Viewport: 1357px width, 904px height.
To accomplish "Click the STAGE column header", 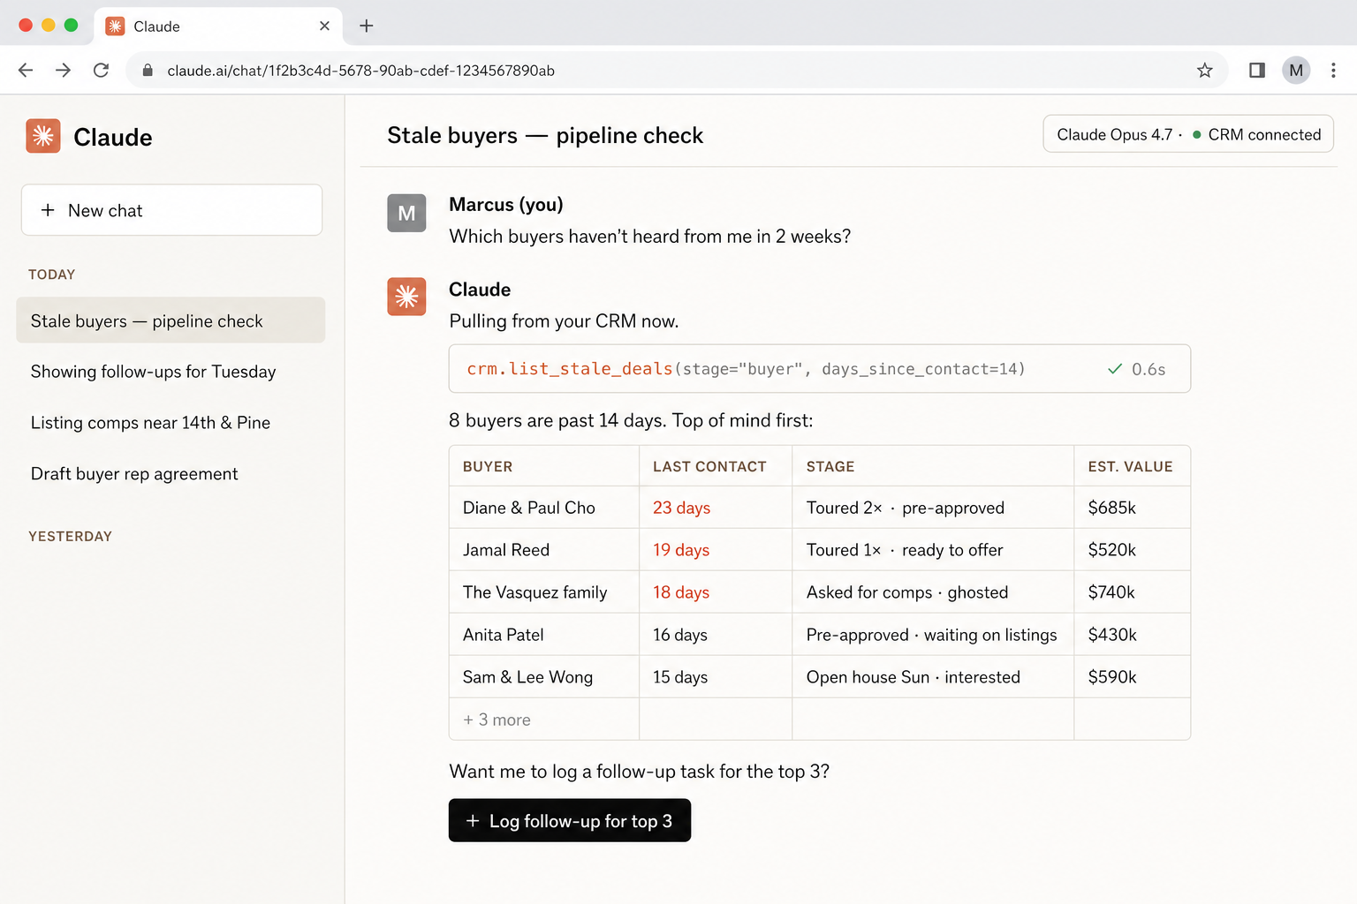I will (830, 467).
